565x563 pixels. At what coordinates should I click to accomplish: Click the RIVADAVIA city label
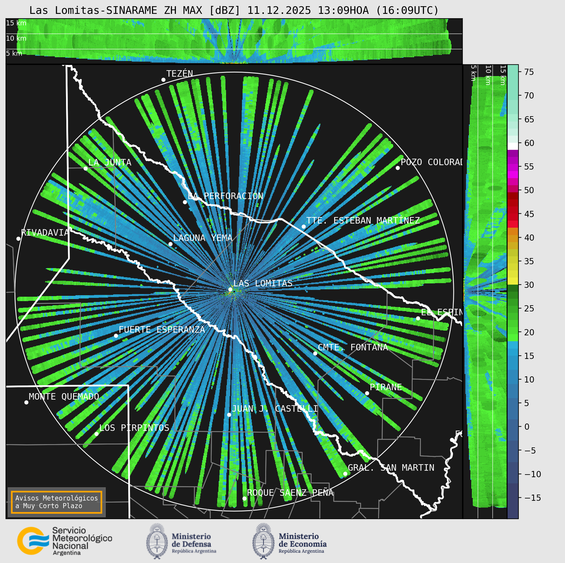click(45, 233)
